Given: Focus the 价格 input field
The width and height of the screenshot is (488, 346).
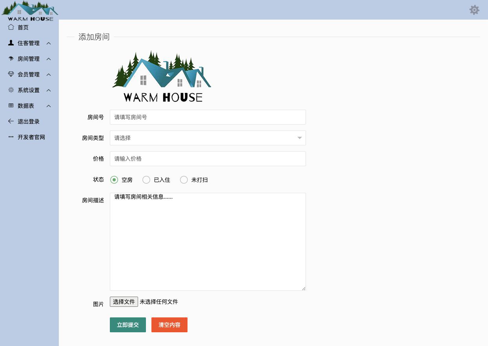Looking at the screenshot, I should click(208, 159).
